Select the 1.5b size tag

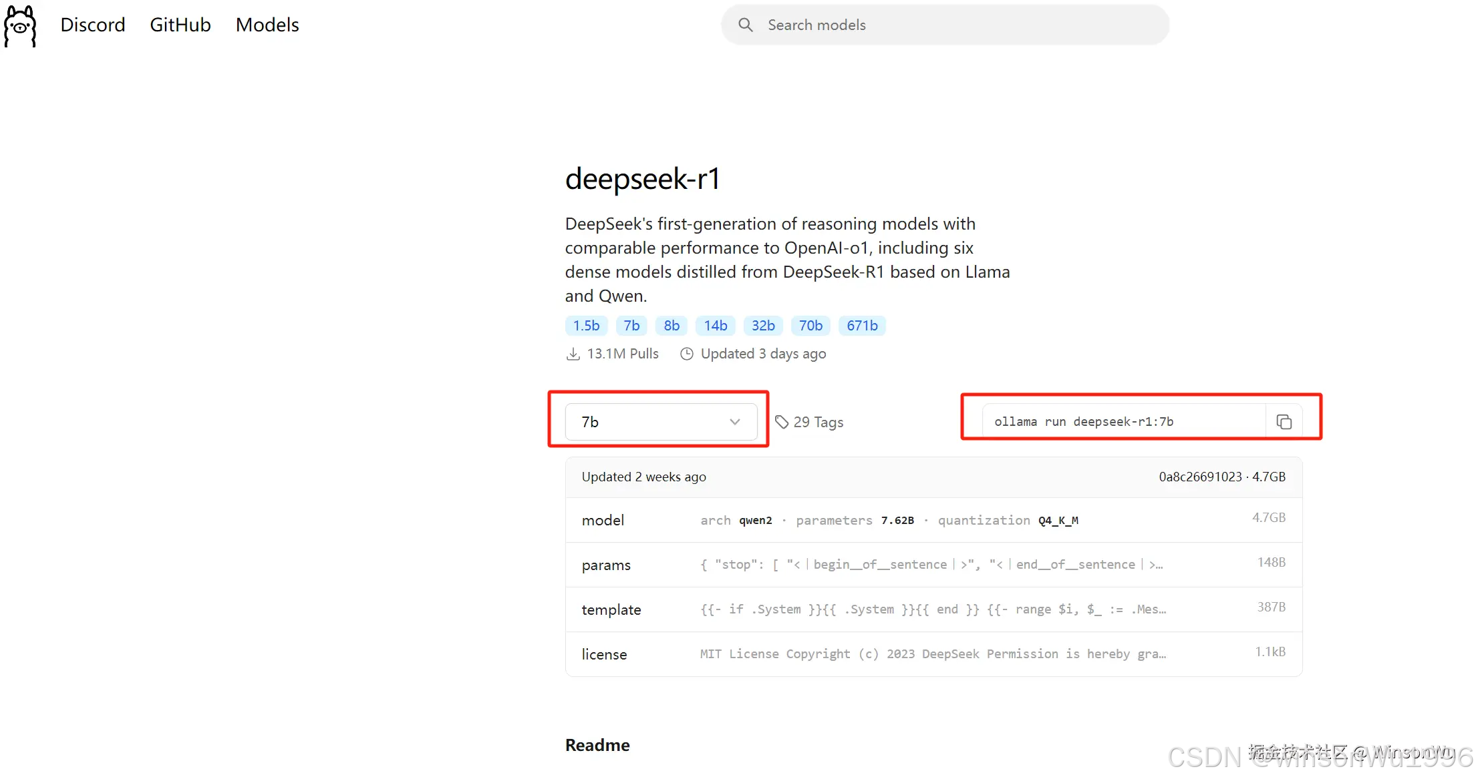[x=586, y=326]
